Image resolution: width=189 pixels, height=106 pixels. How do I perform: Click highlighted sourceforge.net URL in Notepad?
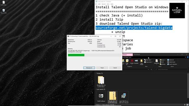pyautogui.click(x=134, y=28)
